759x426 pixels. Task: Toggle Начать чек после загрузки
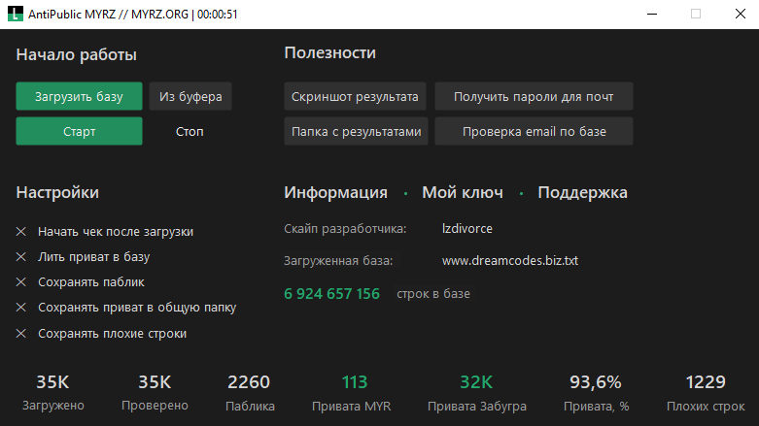[x=105, y=232]
